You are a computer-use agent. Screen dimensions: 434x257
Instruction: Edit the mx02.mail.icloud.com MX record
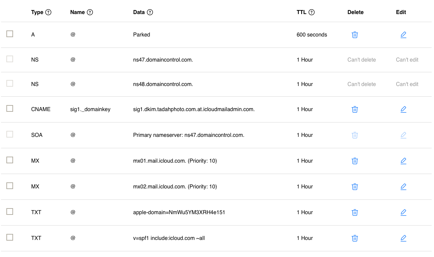403,187
